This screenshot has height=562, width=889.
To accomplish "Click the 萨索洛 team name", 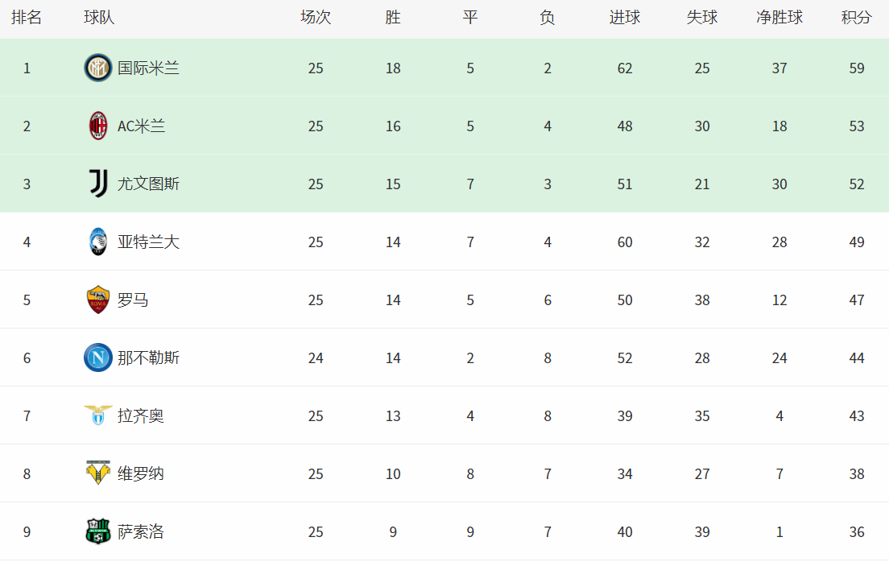I will click(x=141, y=532).
